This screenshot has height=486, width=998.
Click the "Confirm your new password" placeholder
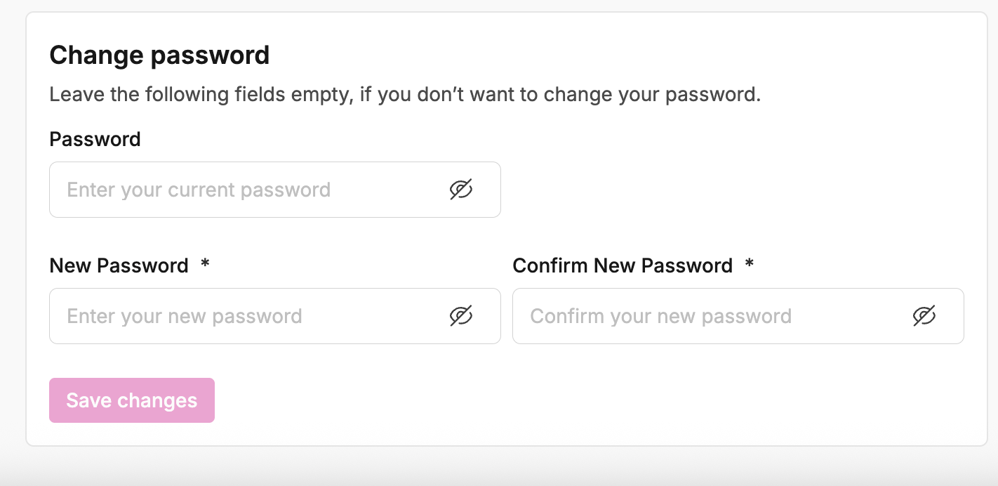coord(660,316)
